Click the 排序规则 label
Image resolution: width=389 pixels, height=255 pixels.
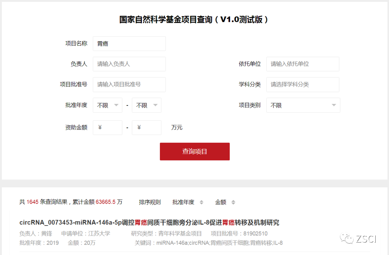coord(150,202)
